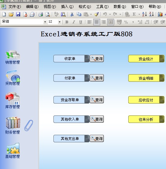Click the Insert Hyperlink globe icon
The height and width of the screenshot is (169, 166).
tap(127, 14)
